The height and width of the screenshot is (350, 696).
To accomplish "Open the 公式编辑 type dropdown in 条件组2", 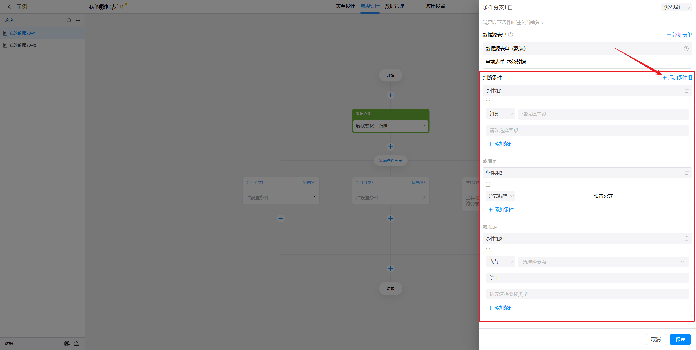I will tap(500, 196).
